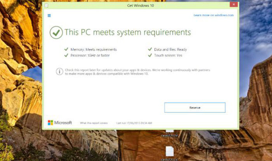This screenshot has height=161, width=272.
Task: Click checkmark beside Data and files: Ready
Action: (150, 49)
